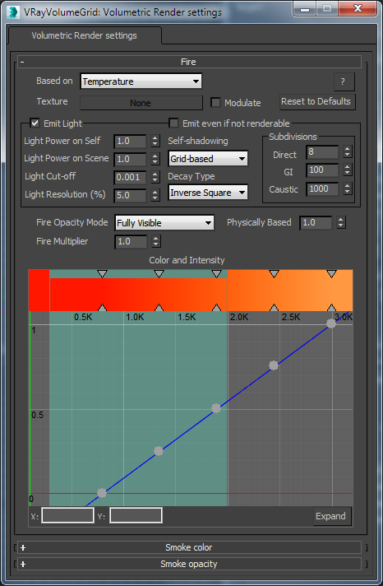Select the curve point at intensity 1
The image size is (383, 586).
[x=331, y=323]
